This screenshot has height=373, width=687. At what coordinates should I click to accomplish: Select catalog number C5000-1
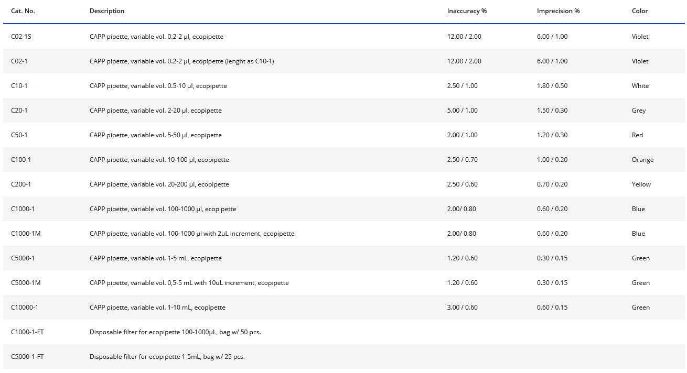[23, 258]
